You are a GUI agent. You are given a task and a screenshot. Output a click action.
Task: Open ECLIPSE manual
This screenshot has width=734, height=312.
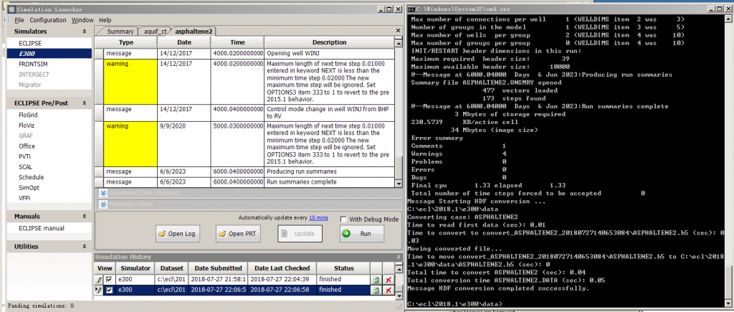(x=42, y=228)
